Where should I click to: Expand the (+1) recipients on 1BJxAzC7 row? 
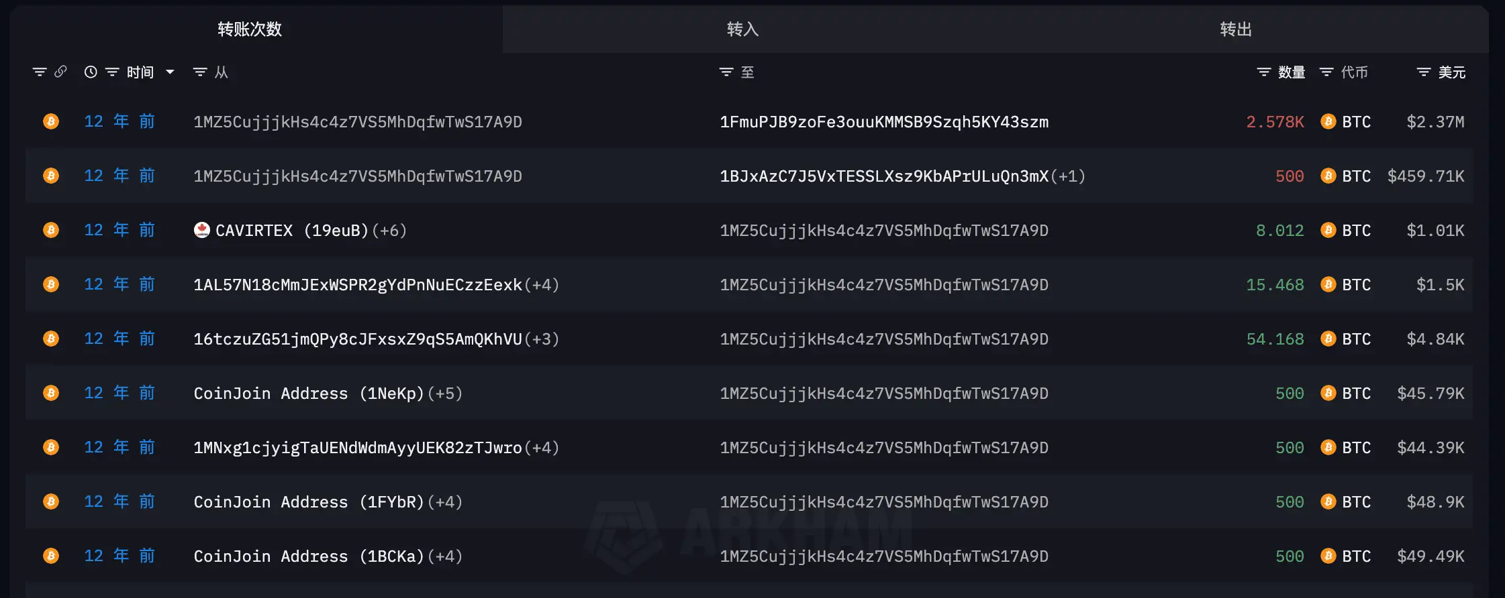click(x=1068, y=176)
